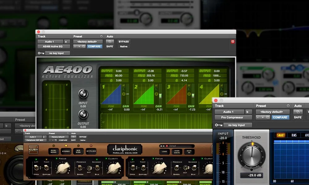Viewport: 309px width, 185px height.
Task: Click the AE400 OUTPUT knob
Action: pyautogui.click(x=83, y=114)
